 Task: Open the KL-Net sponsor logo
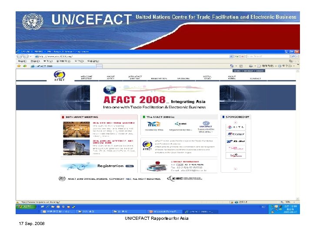236,141
